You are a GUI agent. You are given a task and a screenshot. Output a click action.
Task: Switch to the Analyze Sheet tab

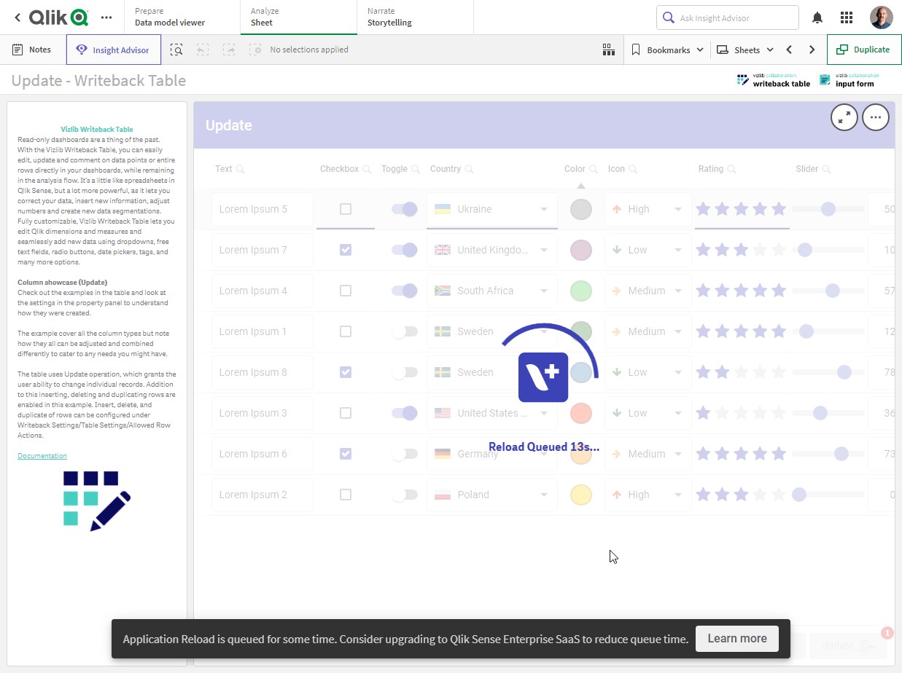[x=298, y=17]
